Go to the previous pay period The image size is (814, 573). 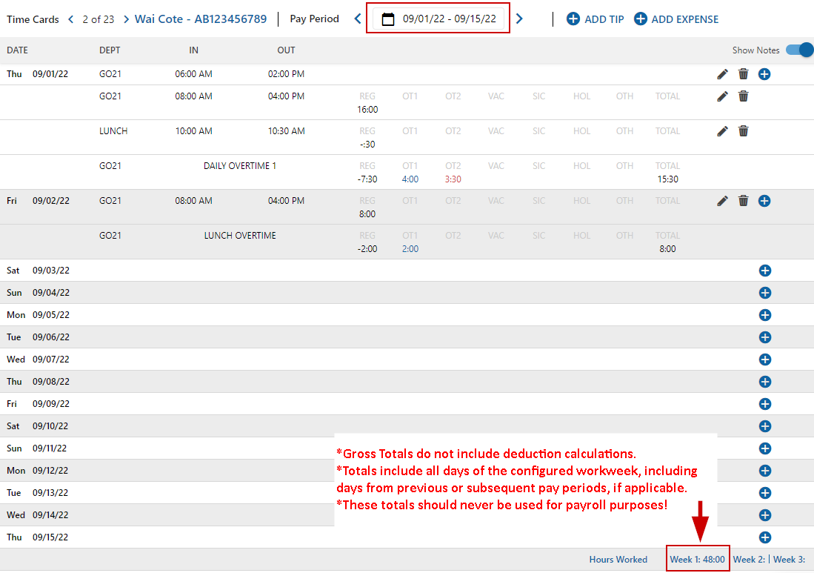358,19
